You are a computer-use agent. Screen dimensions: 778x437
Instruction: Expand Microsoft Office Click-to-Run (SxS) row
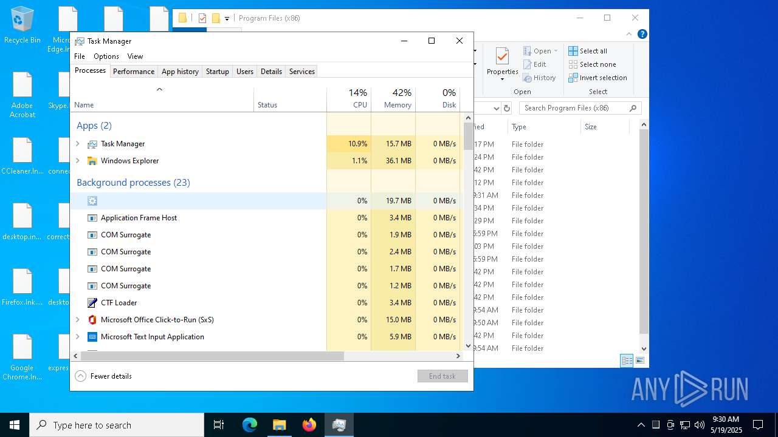point(77,320)
